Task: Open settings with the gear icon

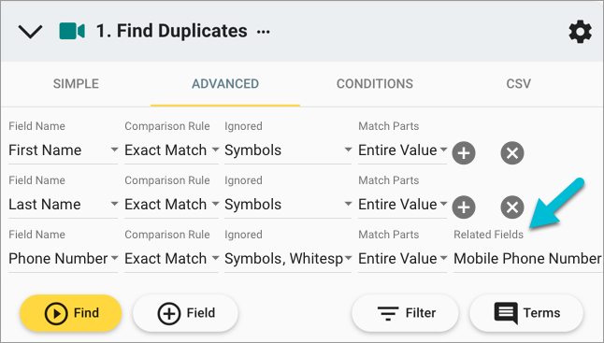Action: [x=580, y=32]
